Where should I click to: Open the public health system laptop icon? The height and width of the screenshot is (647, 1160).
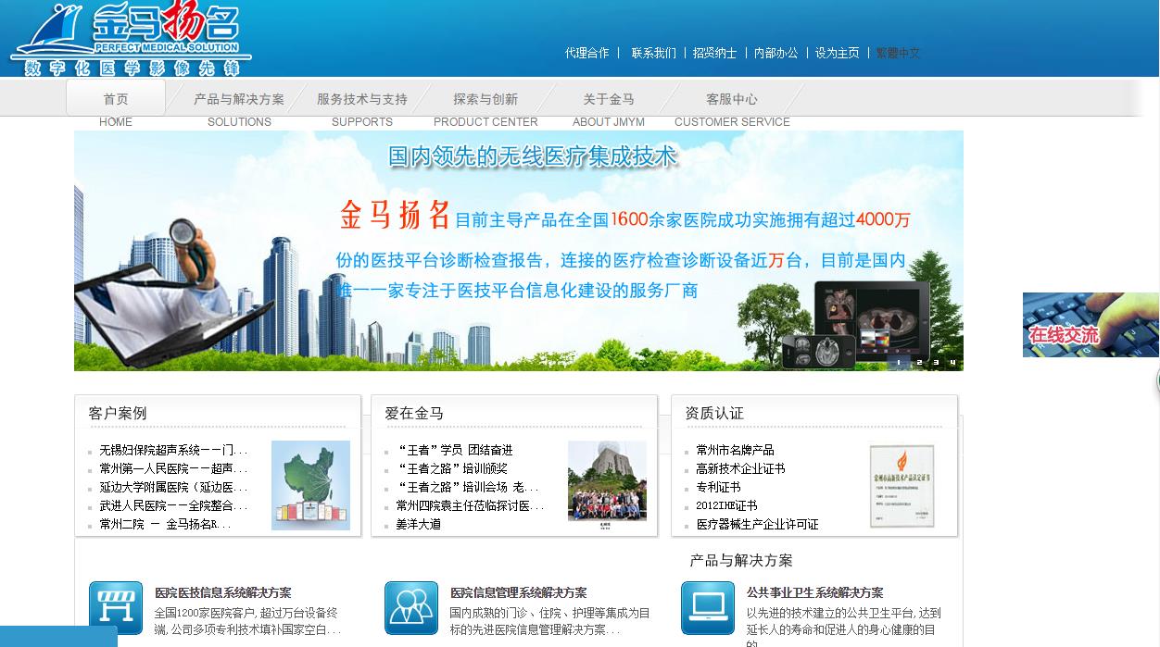click(708, 608)
